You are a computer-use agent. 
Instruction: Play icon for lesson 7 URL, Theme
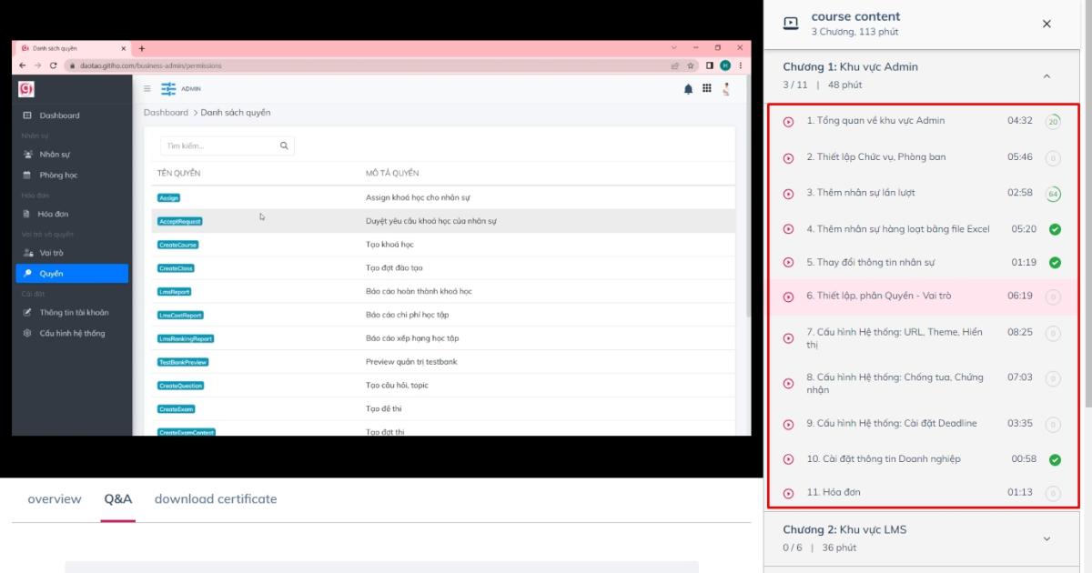pos(789,338)
